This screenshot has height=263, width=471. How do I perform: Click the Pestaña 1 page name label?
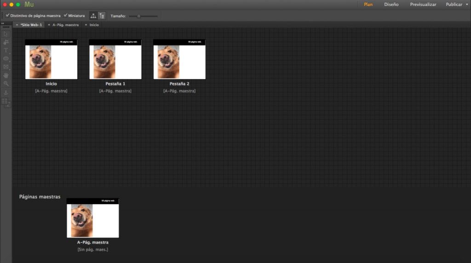pyautogui.click(x=115, y=84)
